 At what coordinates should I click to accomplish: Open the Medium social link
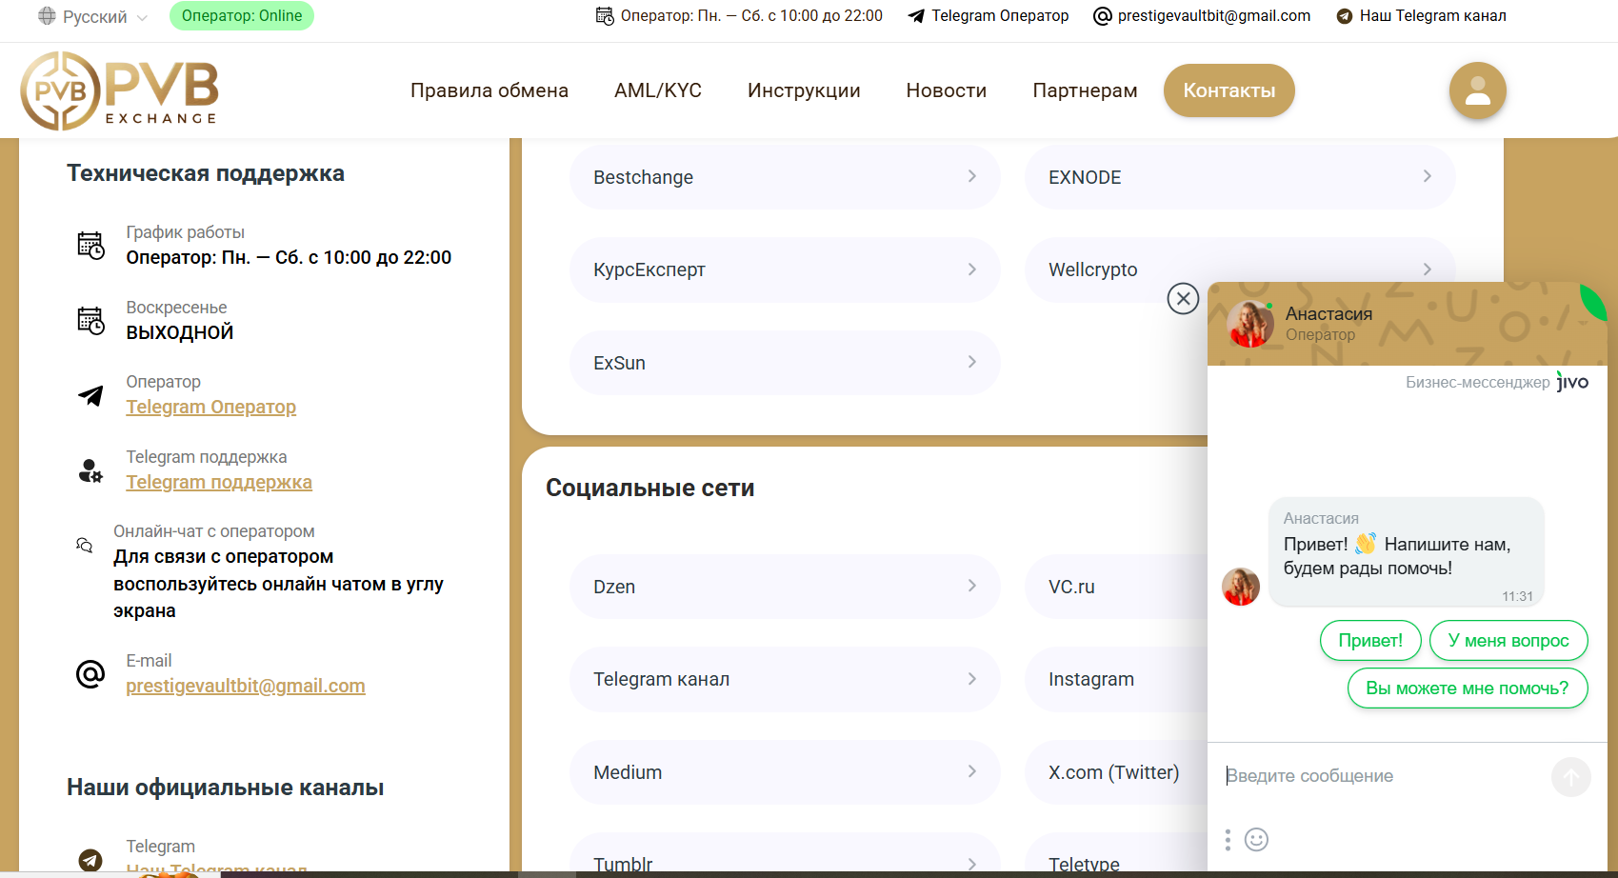pos(785,772)
